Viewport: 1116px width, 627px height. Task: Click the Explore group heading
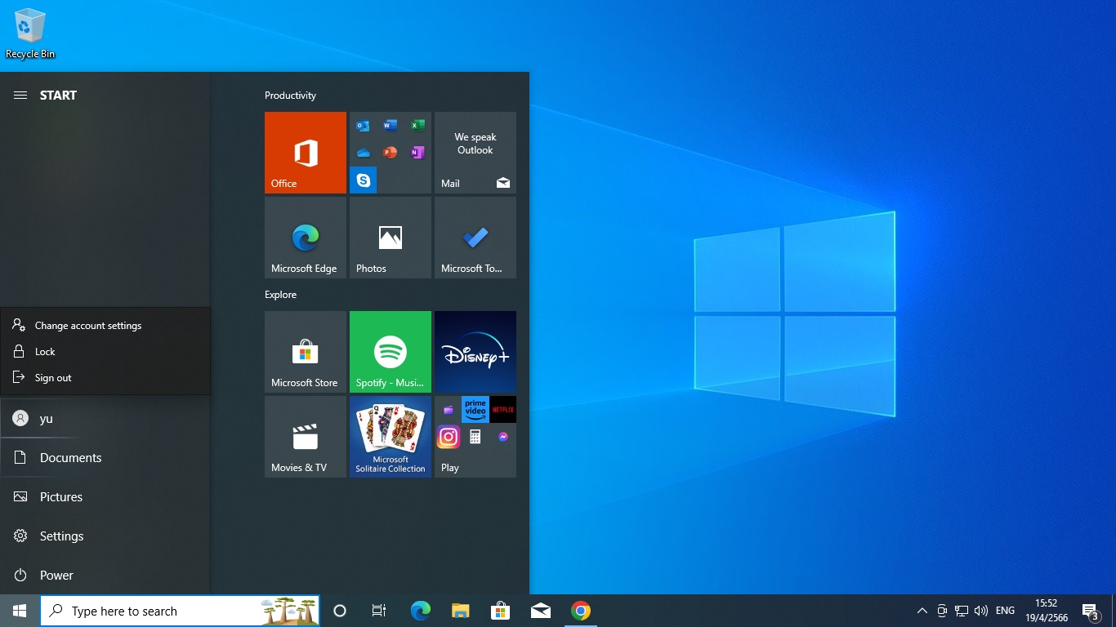click(x=280, y=295)
